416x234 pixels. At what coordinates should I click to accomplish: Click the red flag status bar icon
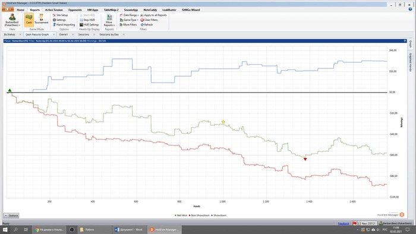[x=354, y=223]
